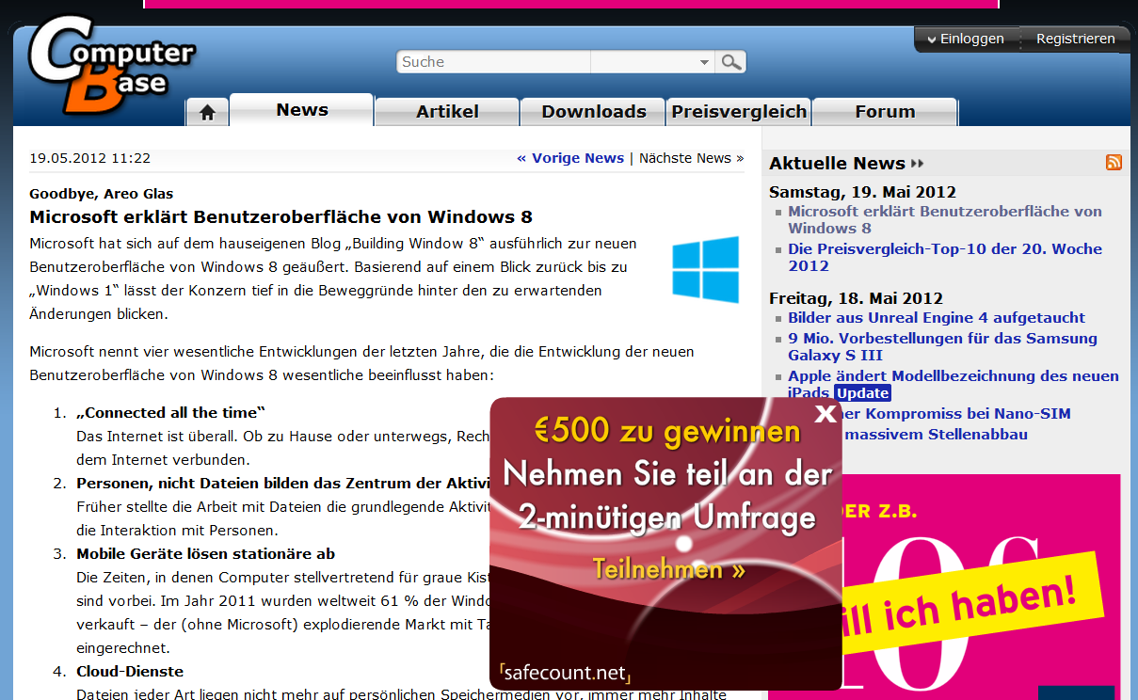Open sidebar link Microsoft erklärt Benutzeroberfläche

[944, 219]
